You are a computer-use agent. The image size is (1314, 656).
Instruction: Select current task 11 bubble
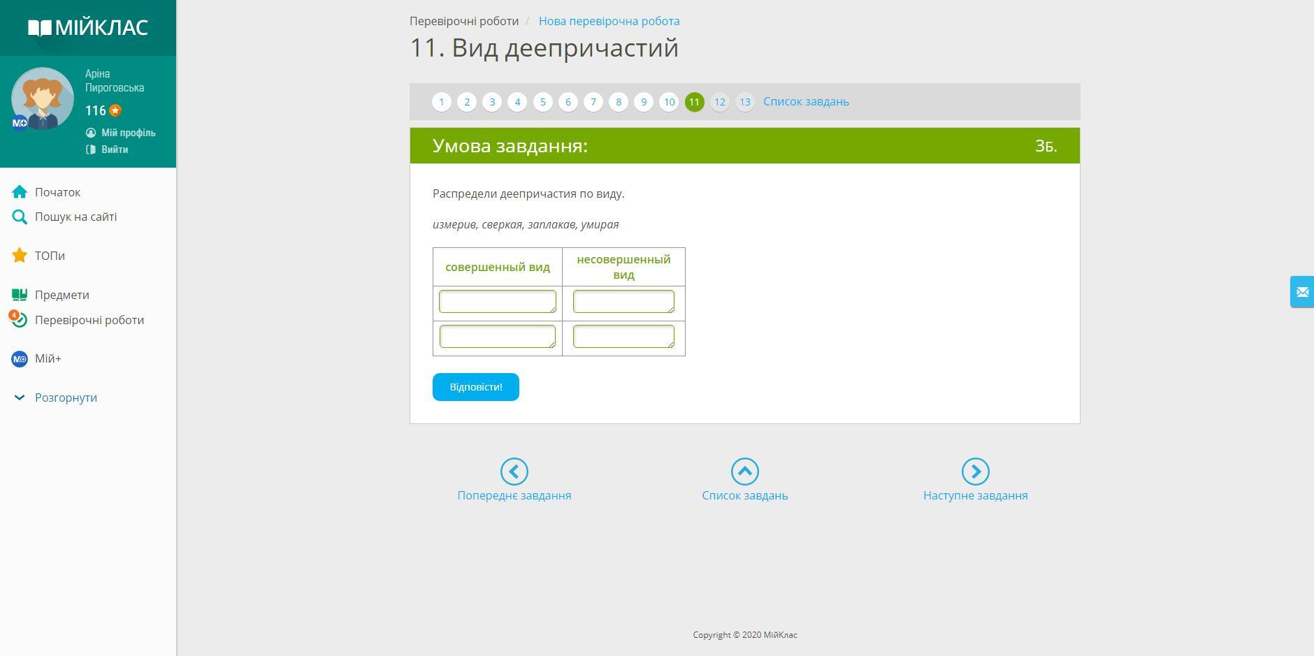pos(694,102)
